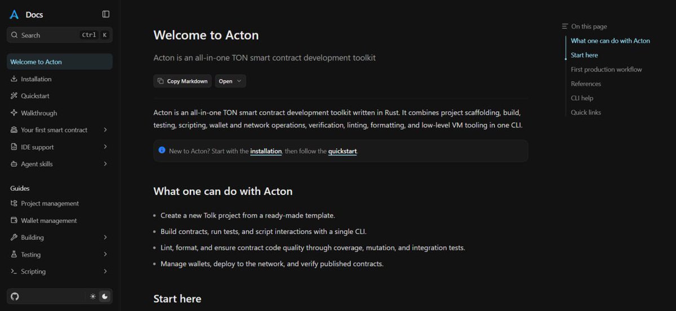Click the Agent skills robot icon
Viewport: 676px width, 311px height.
[x=14, y=164]
